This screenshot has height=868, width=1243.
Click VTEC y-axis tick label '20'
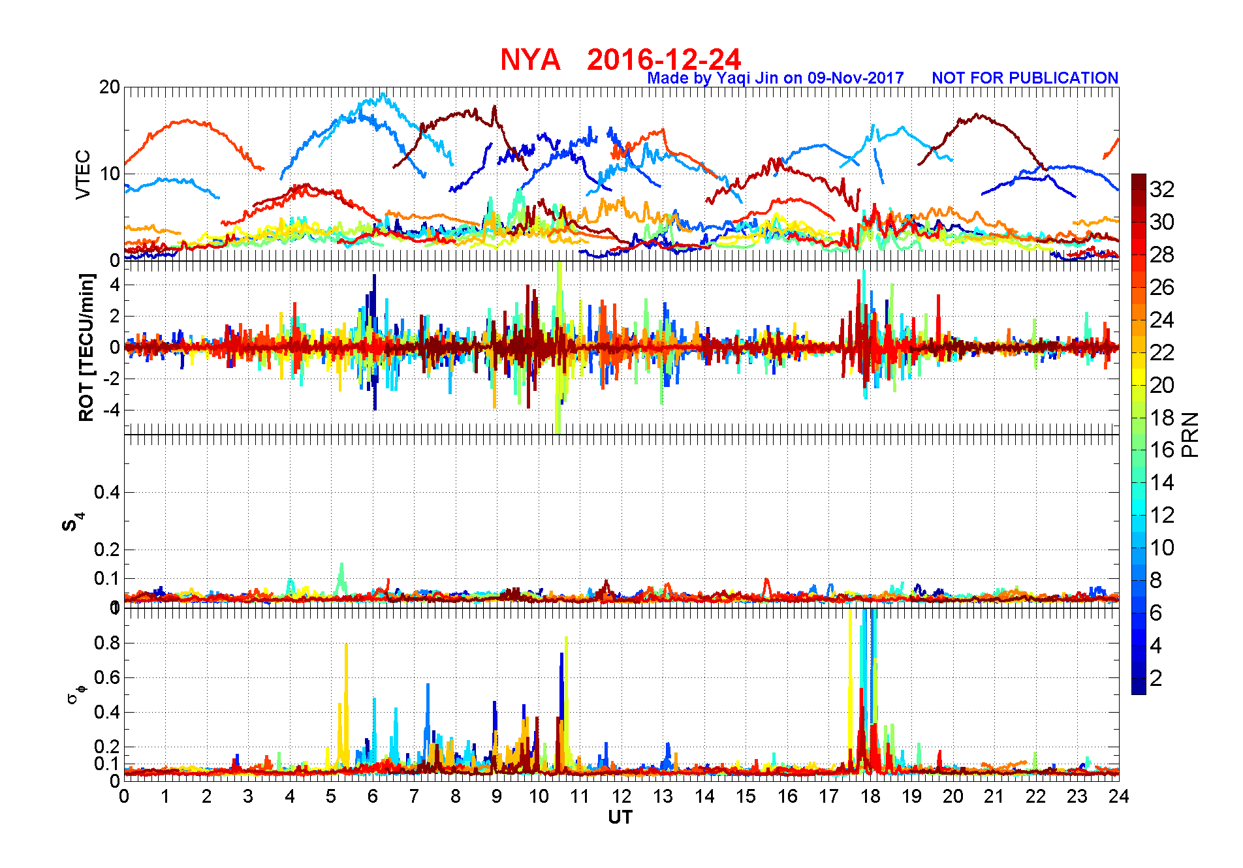click(109, 87)
